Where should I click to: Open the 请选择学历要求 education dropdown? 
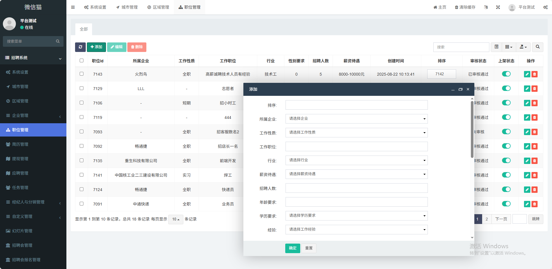coord(356,216)
